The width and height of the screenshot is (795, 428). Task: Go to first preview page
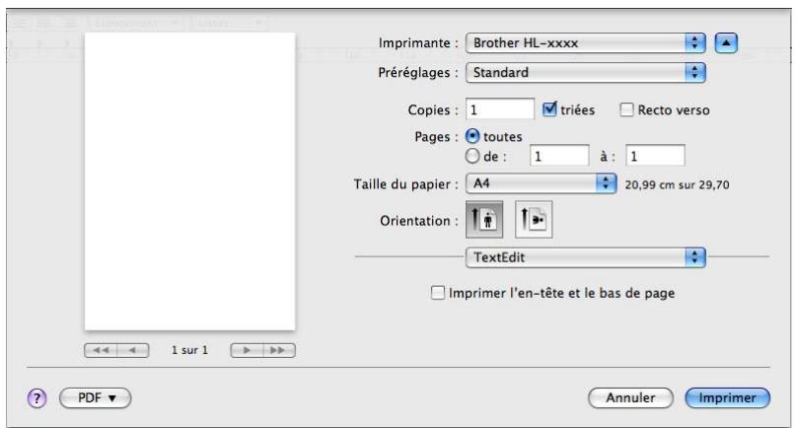click(101, 350)
